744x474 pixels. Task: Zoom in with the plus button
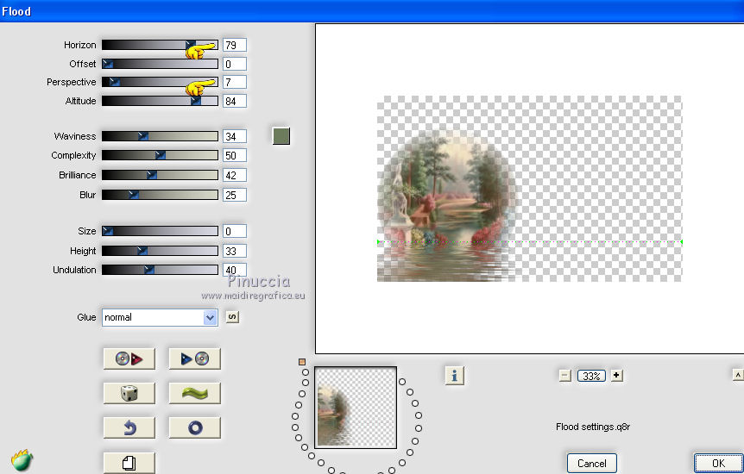point(616,376)
